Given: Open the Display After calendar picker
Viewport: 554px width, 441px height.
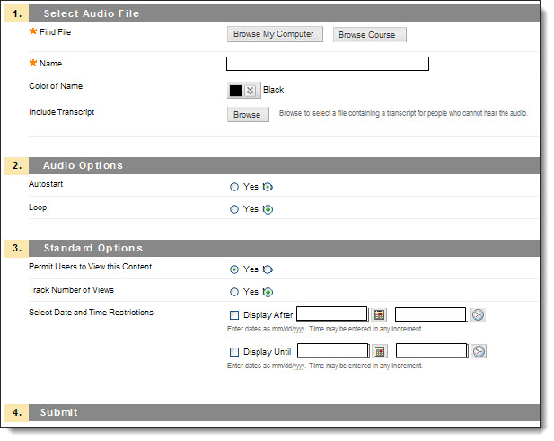Looking at the screenshot, I should coord(379,314).
